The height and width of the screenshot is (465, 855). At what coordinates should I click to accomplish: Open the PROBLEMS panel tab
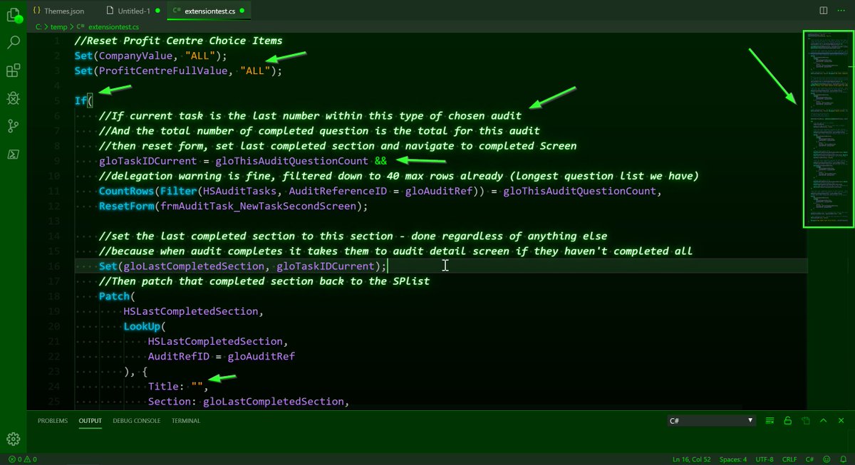(53, 421)
